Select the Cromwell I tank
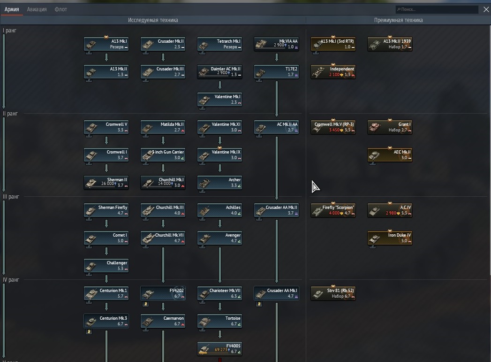Screen dimensions: 491x362 coord(106,155)
